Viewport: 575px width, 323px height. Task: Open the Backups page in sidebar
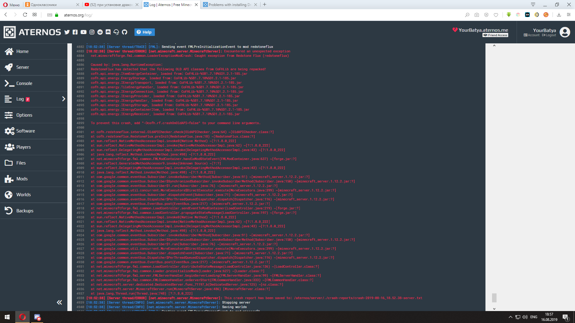point(34,211)
